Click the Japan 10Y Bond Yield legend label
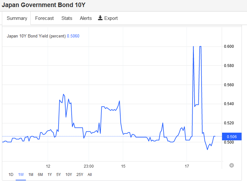The image size is (247, 182). (x=36, y=36)
